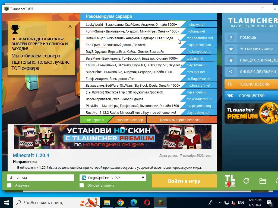Open the TLAUNCHER.ORG link button
The height and width of the screenshot is (208, 278).
pos(251,84)
